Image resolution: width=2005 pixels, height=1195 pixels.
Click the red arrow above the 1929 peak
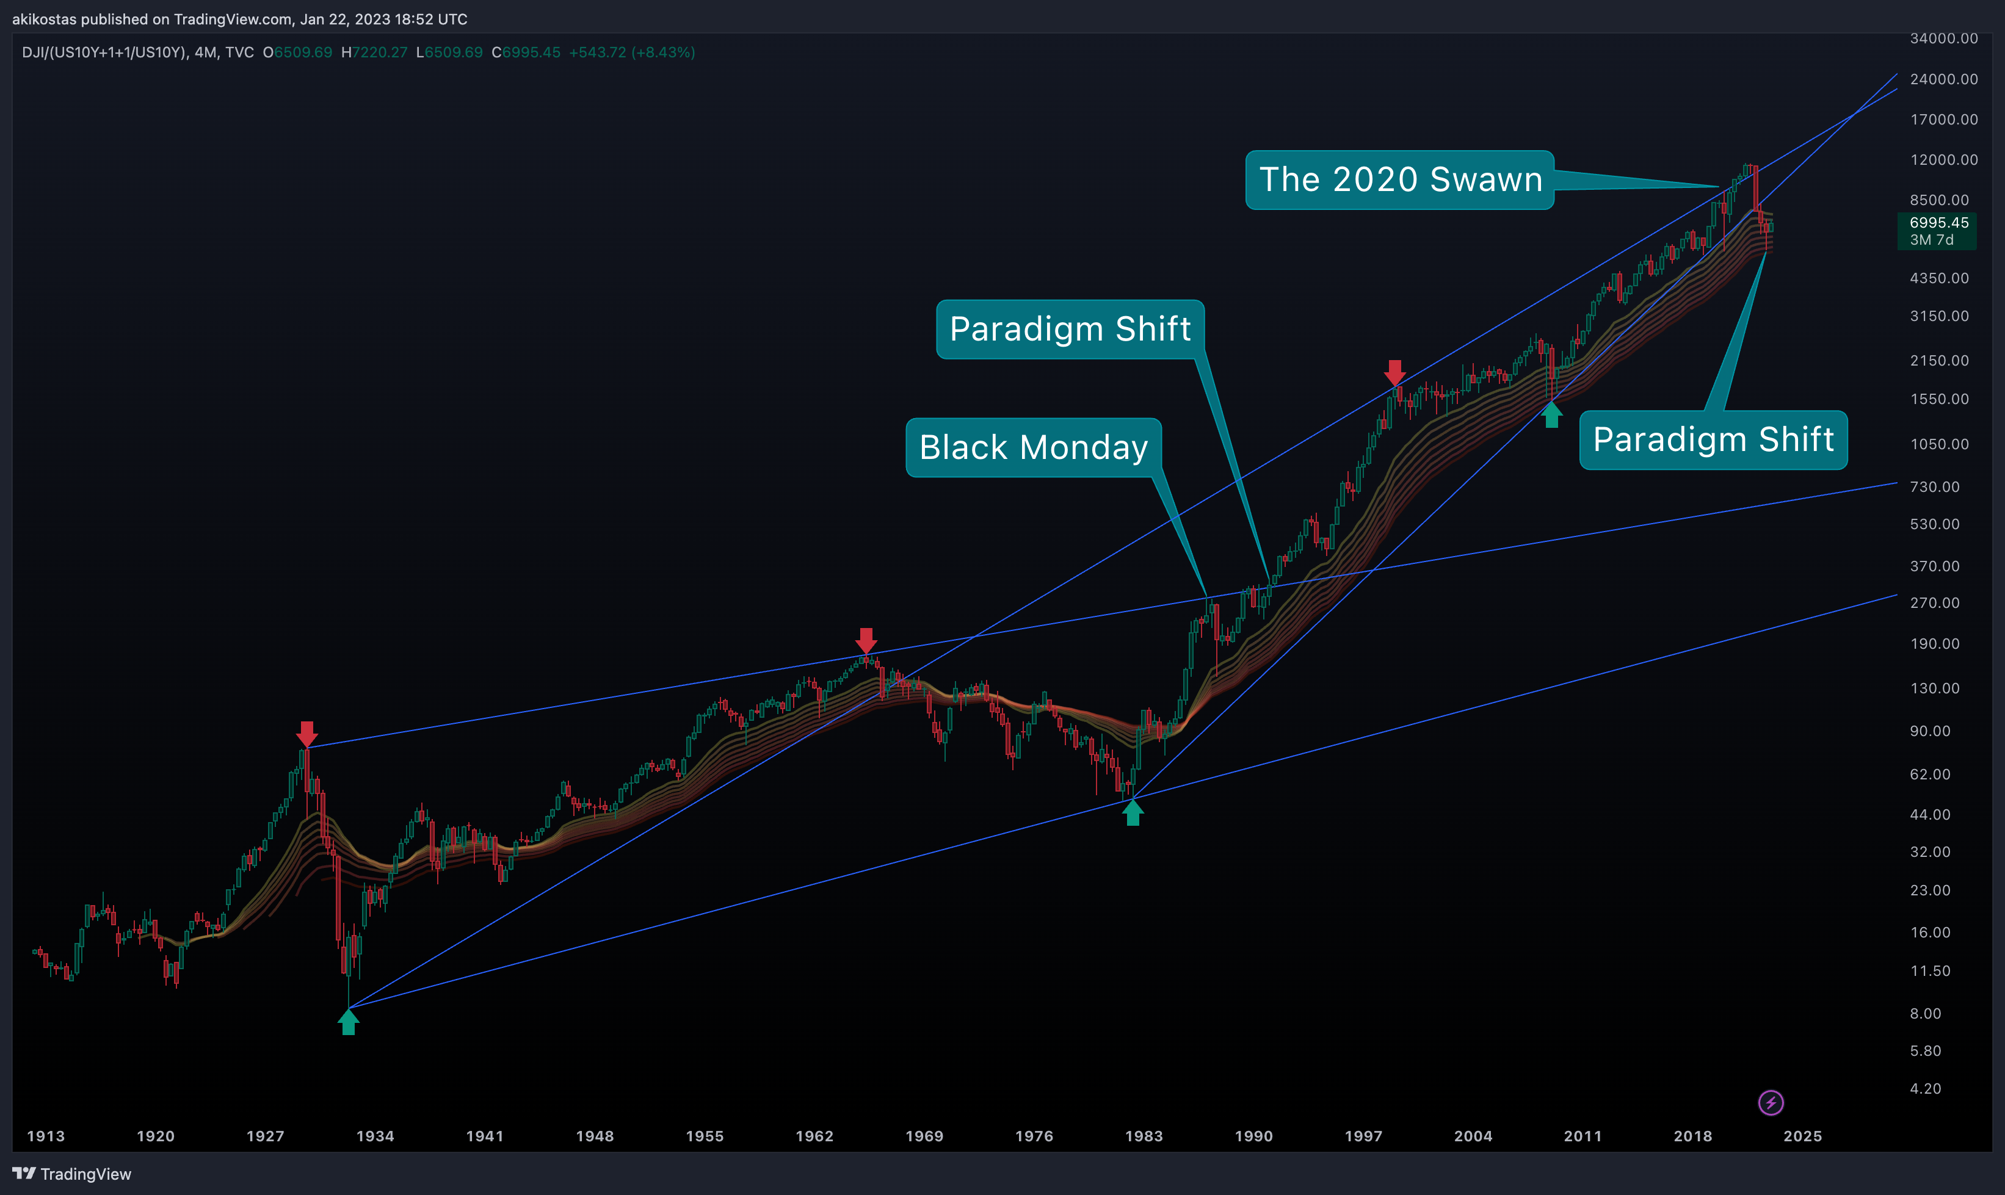click(x=307, y=734)
